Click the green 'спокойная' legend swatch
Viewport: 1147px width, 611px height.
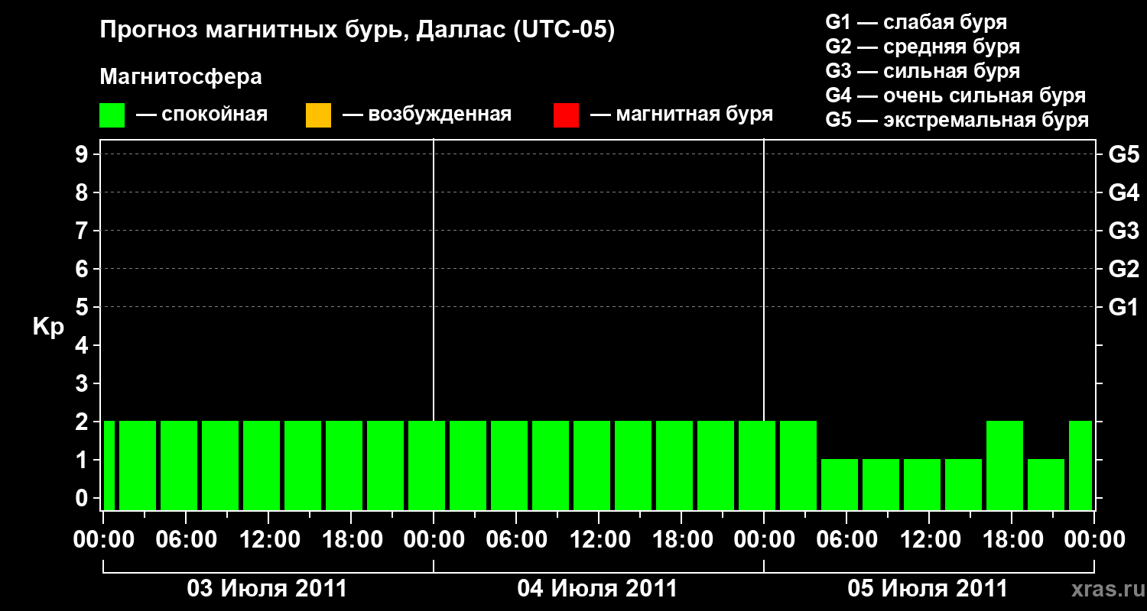point(112,115)
